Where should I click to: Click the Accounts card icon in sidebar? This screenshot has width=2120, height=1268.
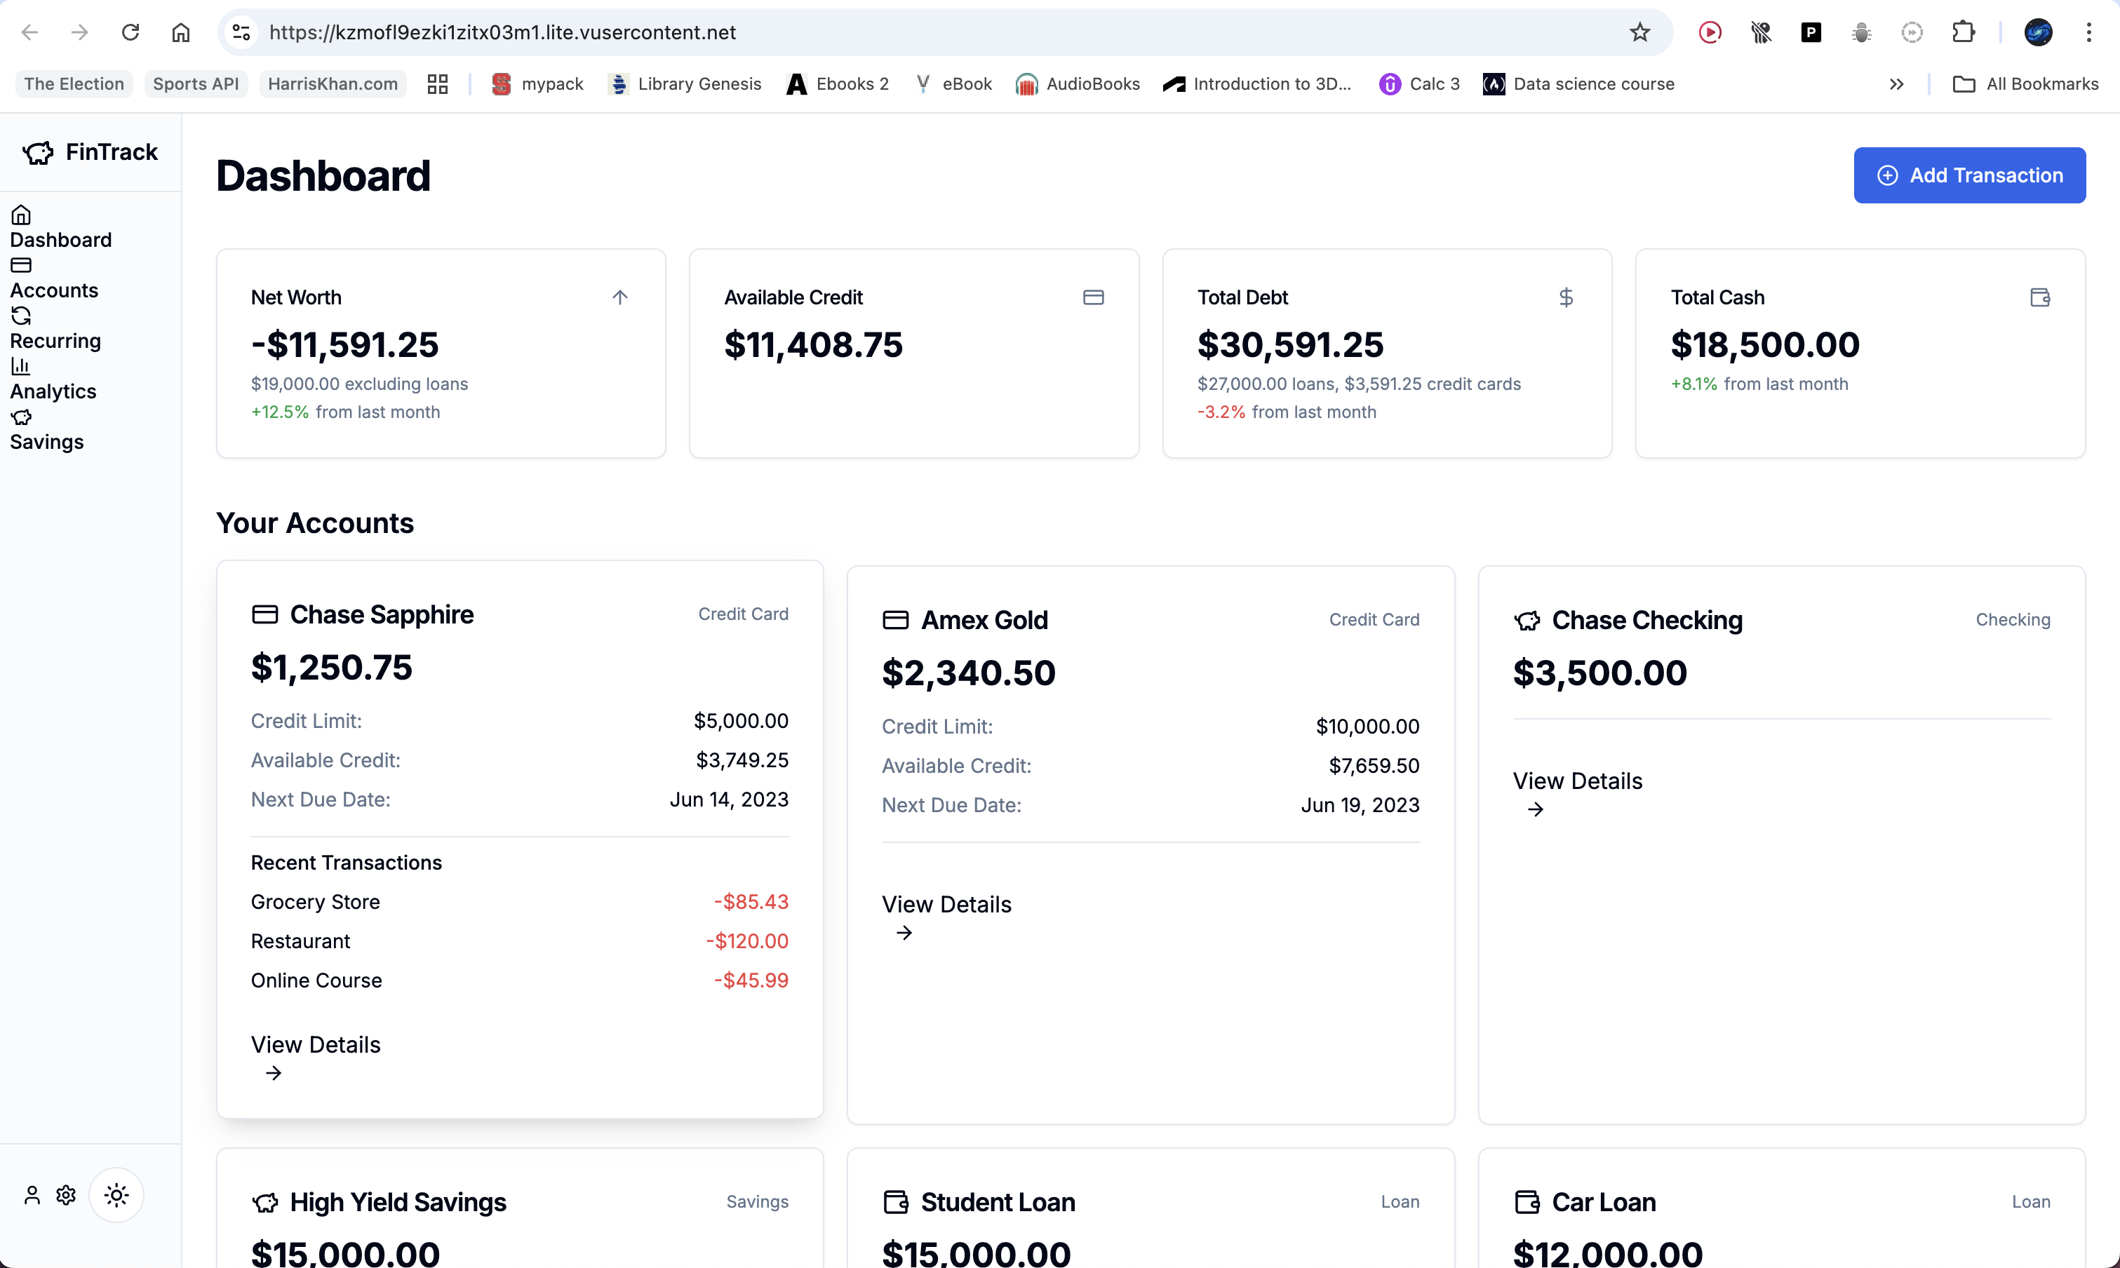click(20, 265)
